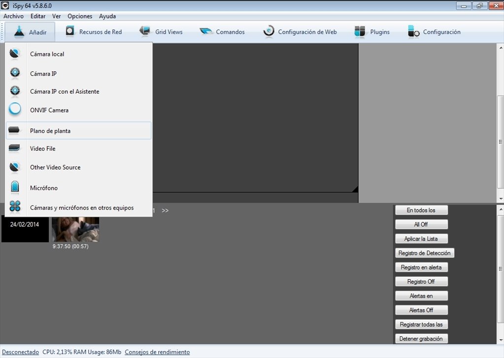Screen dimensions: 504x358
Task: Click the ONVIF Camera icon
Action: coord(15,109)
